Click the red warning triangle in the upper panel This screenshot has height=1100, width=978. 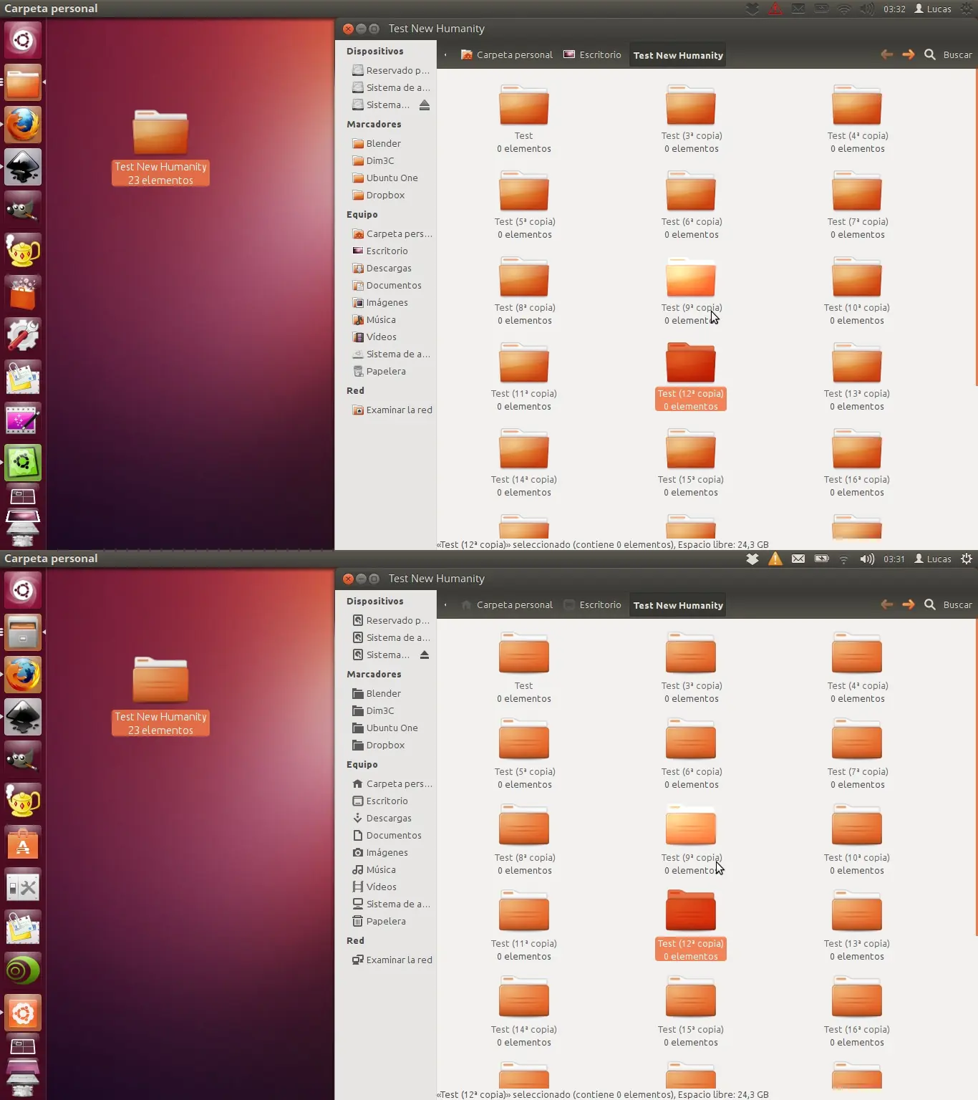point(775,9)
